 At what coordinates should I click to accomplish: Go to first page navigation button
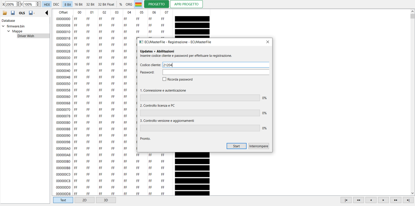click(x=346, y=200)
